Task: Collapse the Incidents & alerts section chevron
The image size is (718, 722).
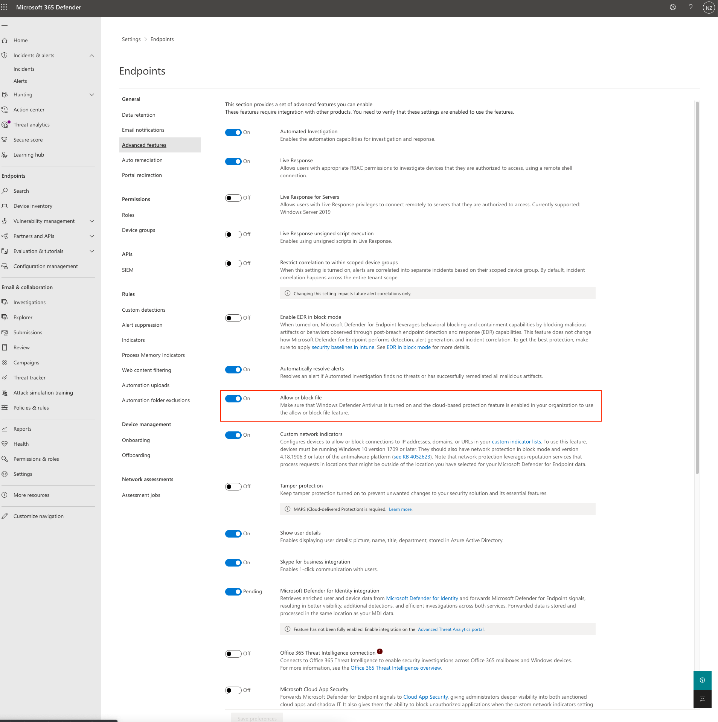Action: [92, 56]
